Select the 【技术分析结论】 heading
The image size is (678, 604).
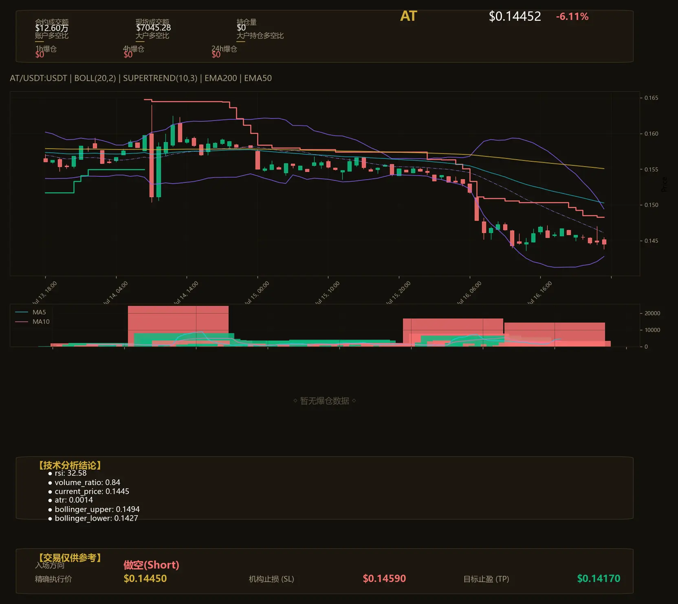tap(70, 466)
